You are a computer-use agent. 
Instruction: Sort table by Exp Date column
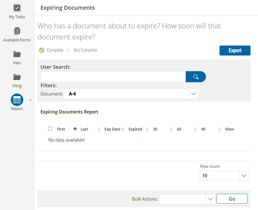click(x=123, y=129)
